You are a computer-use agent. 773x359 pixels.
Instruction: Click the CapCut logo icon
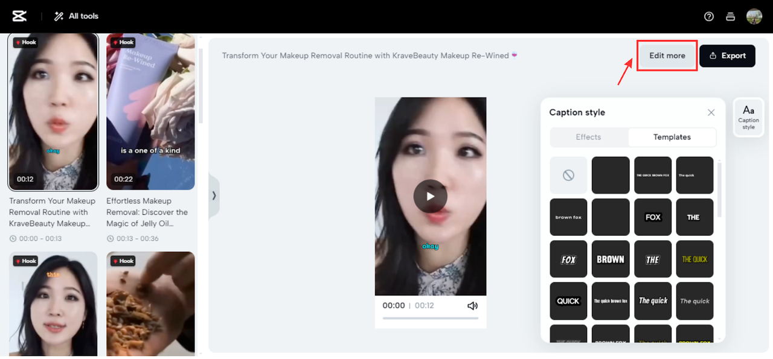point(19,16)
